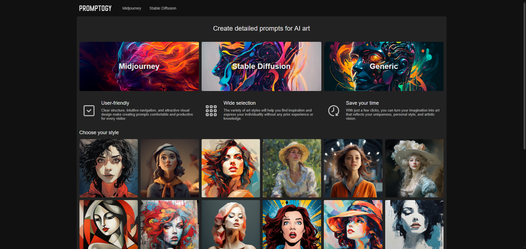
Task: Choose the pop-art surprised woman style
Action: (292, 224)
